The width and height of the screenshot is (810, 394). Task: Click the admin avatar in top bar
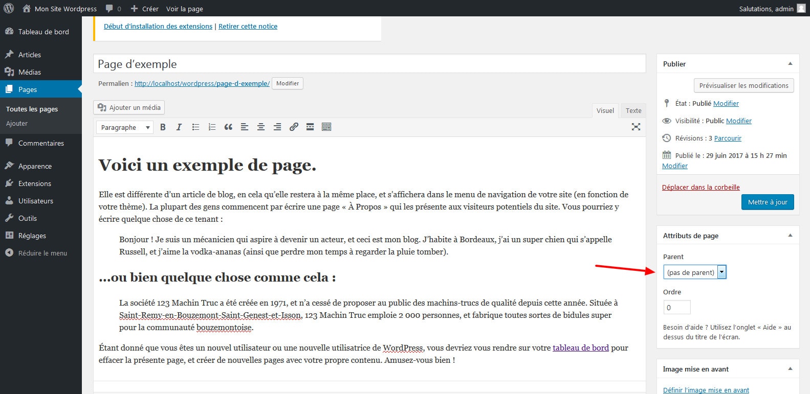pos(801,9)
